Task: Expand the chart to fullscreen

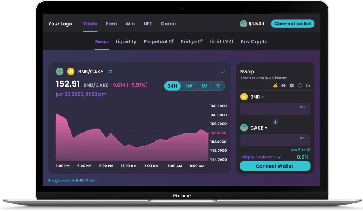Action: [x=223, y=72]
